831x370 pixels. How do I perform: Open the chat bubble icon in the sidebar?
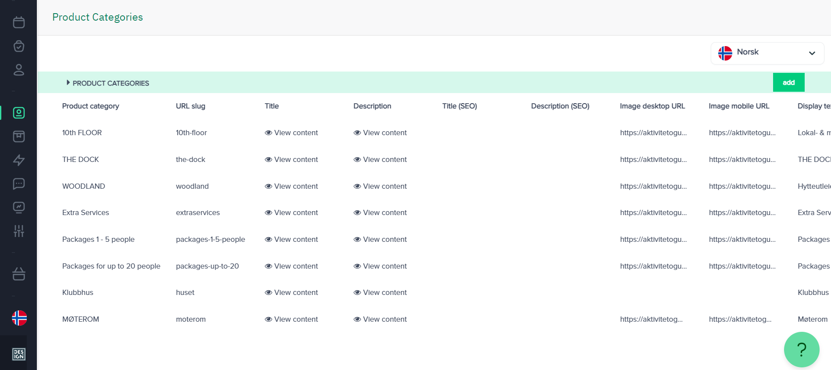(18, 183)
